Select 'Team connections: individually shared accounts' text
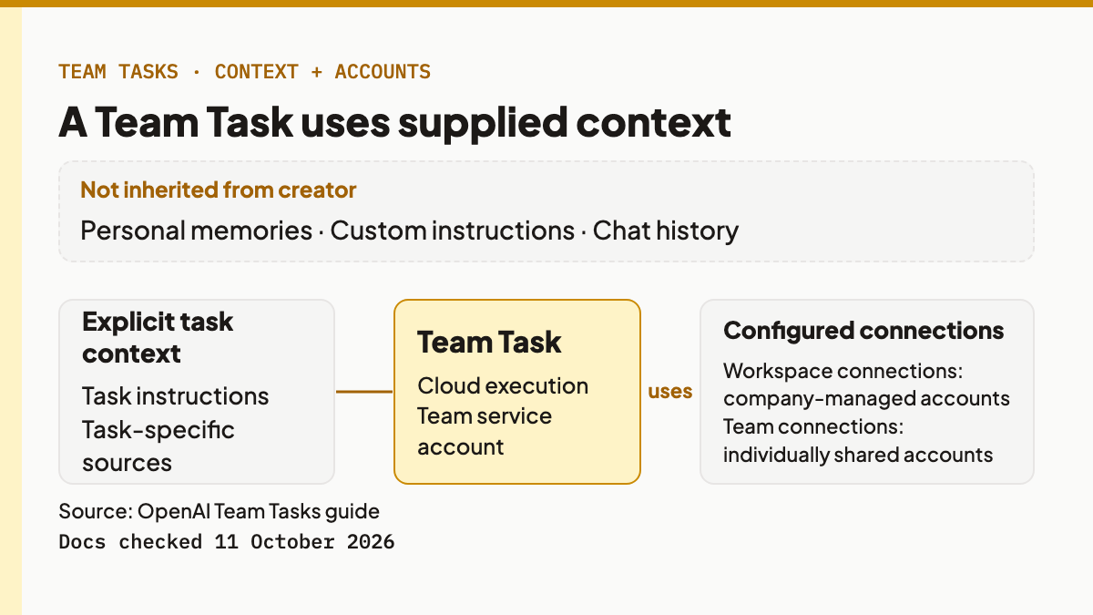 tap(858, 440)
